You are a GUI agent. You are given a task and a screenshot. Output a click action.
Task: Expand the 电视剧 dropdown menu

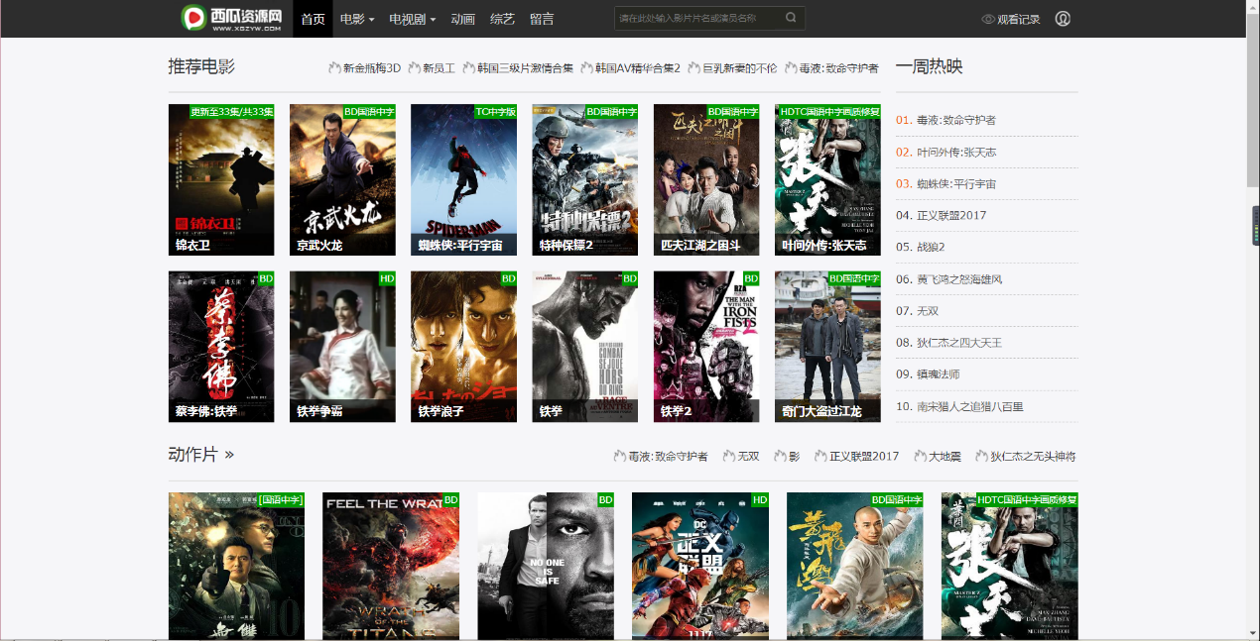coord(412,19)
